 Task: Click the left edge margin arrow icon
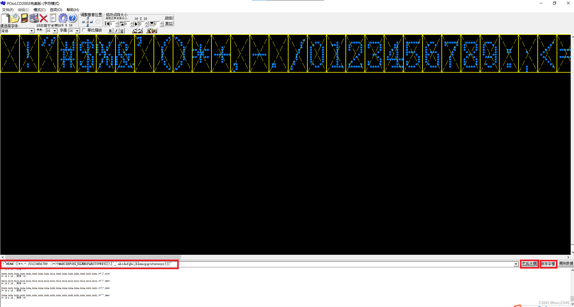pyautogui.click(x=107, y=24)
